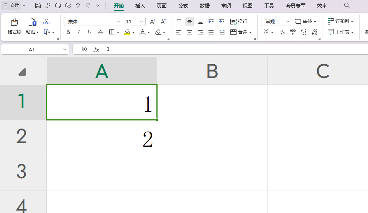The image size is (368, 213).
Task: Switch to the 页面 tab
Action: click(x=162, y=6)
